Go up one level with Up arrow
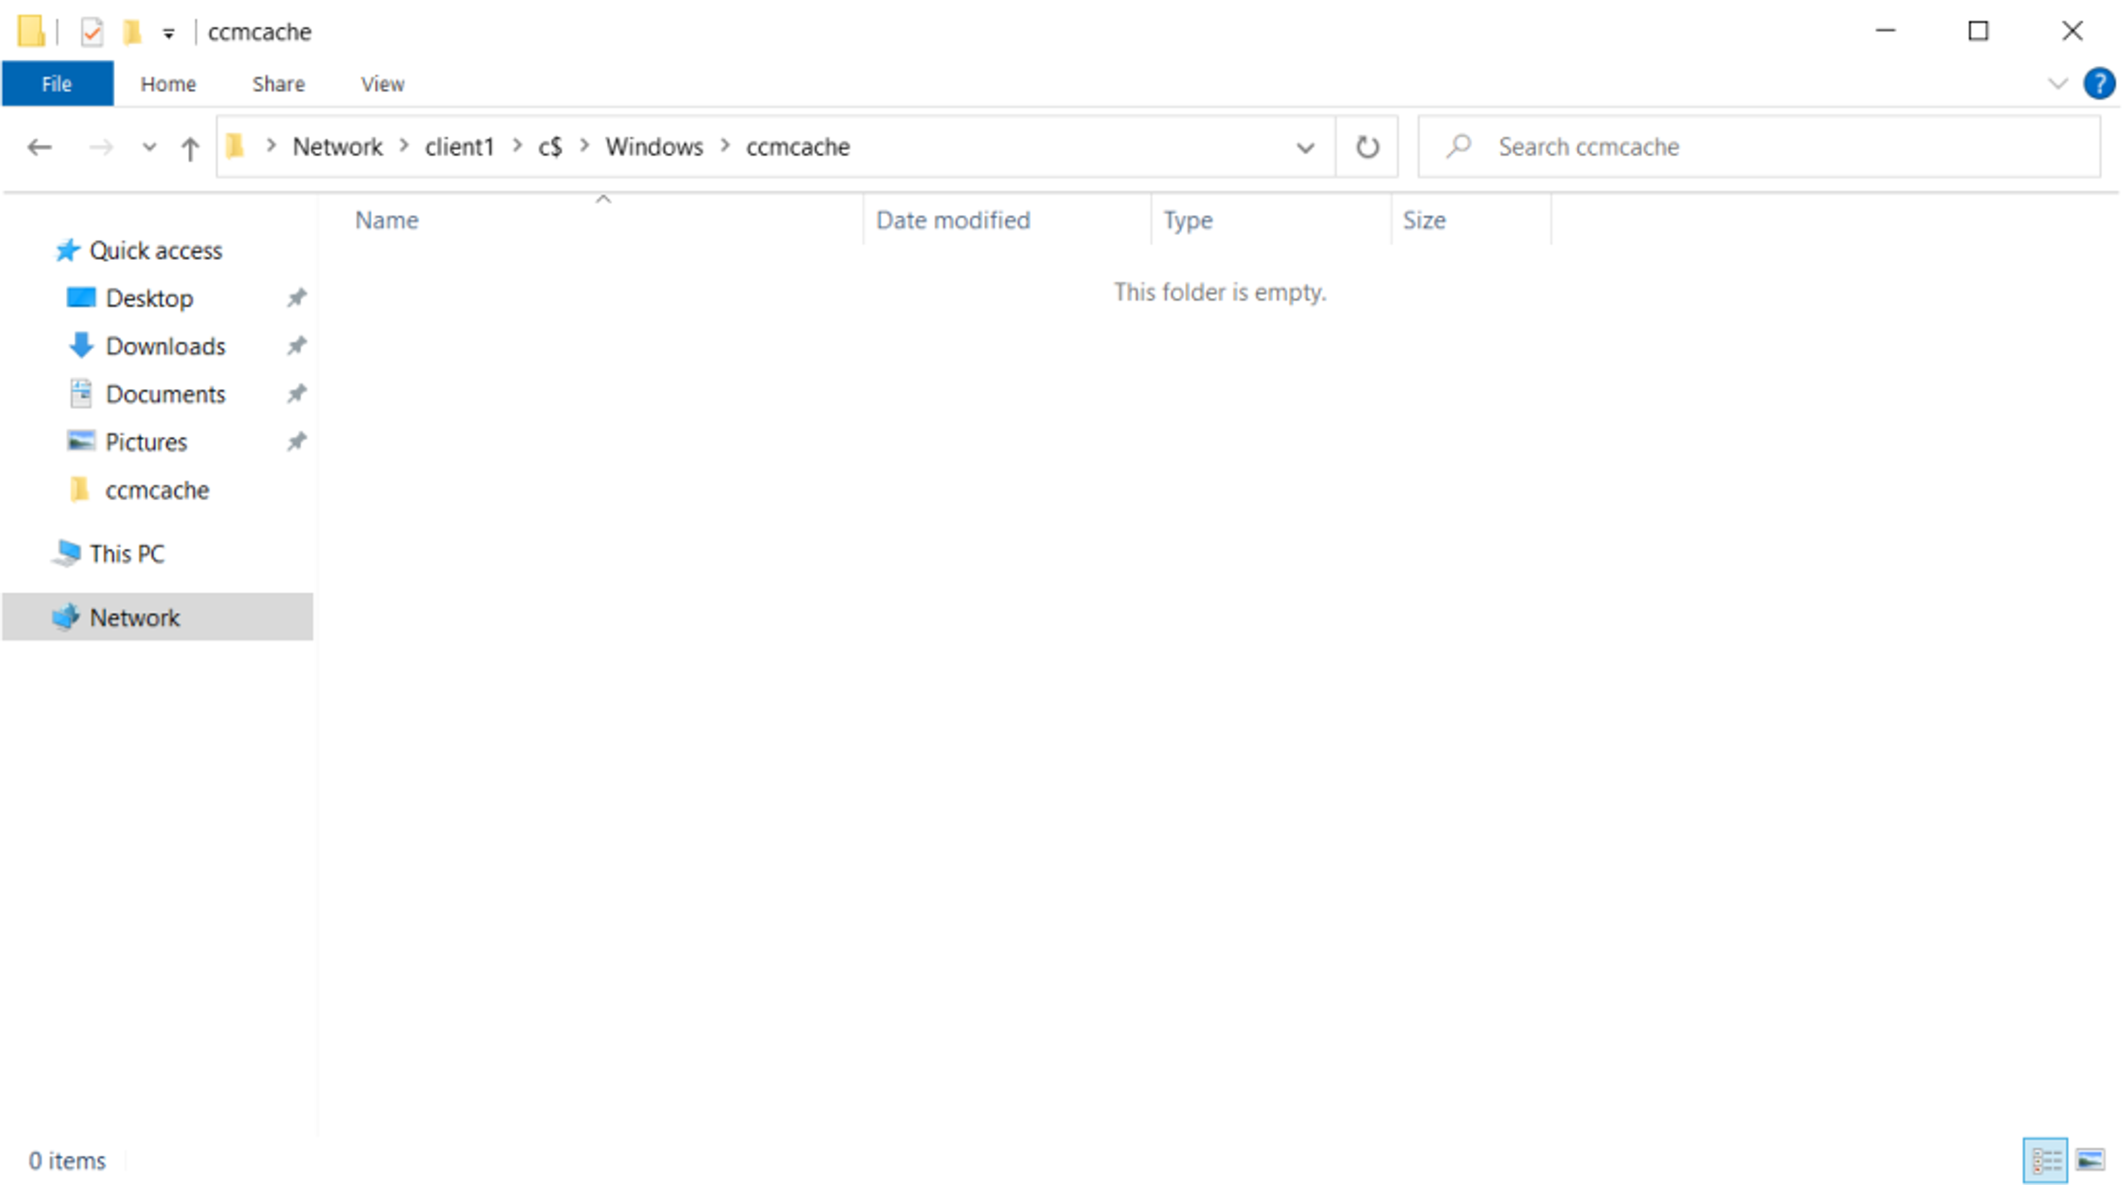2122x1185 pixels. coord(190,148)
